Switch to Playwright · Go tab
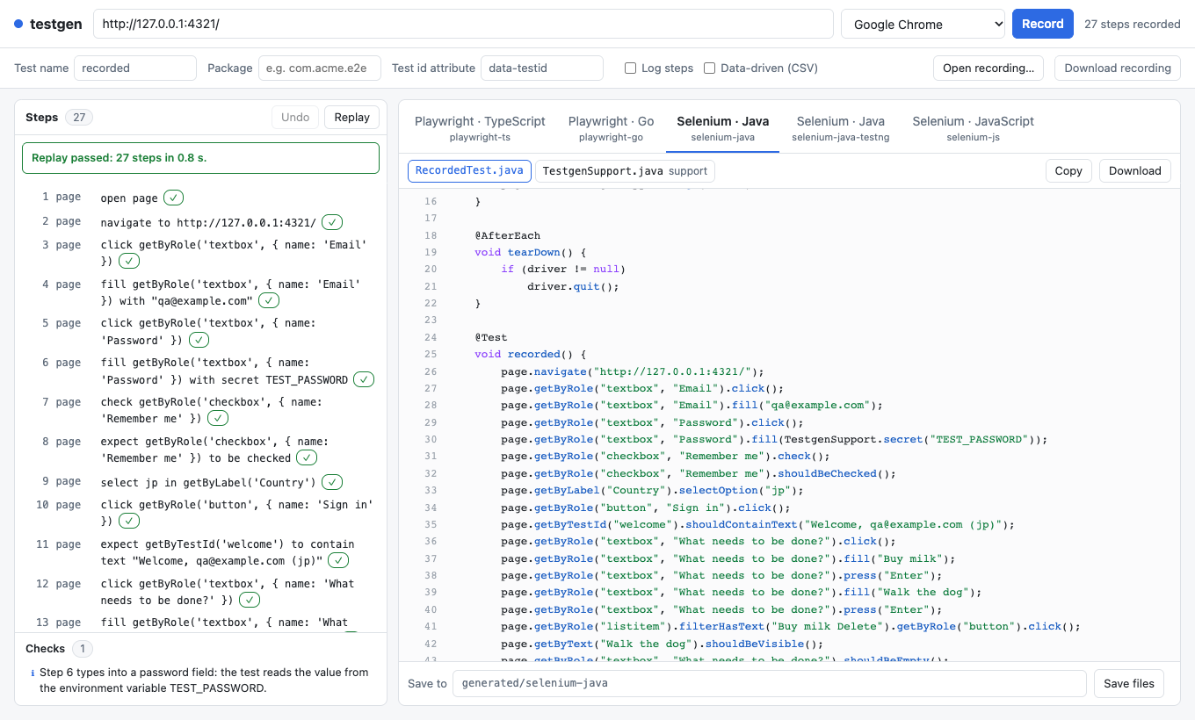This screenshot has width=1195, height=720. coord(612,128)
